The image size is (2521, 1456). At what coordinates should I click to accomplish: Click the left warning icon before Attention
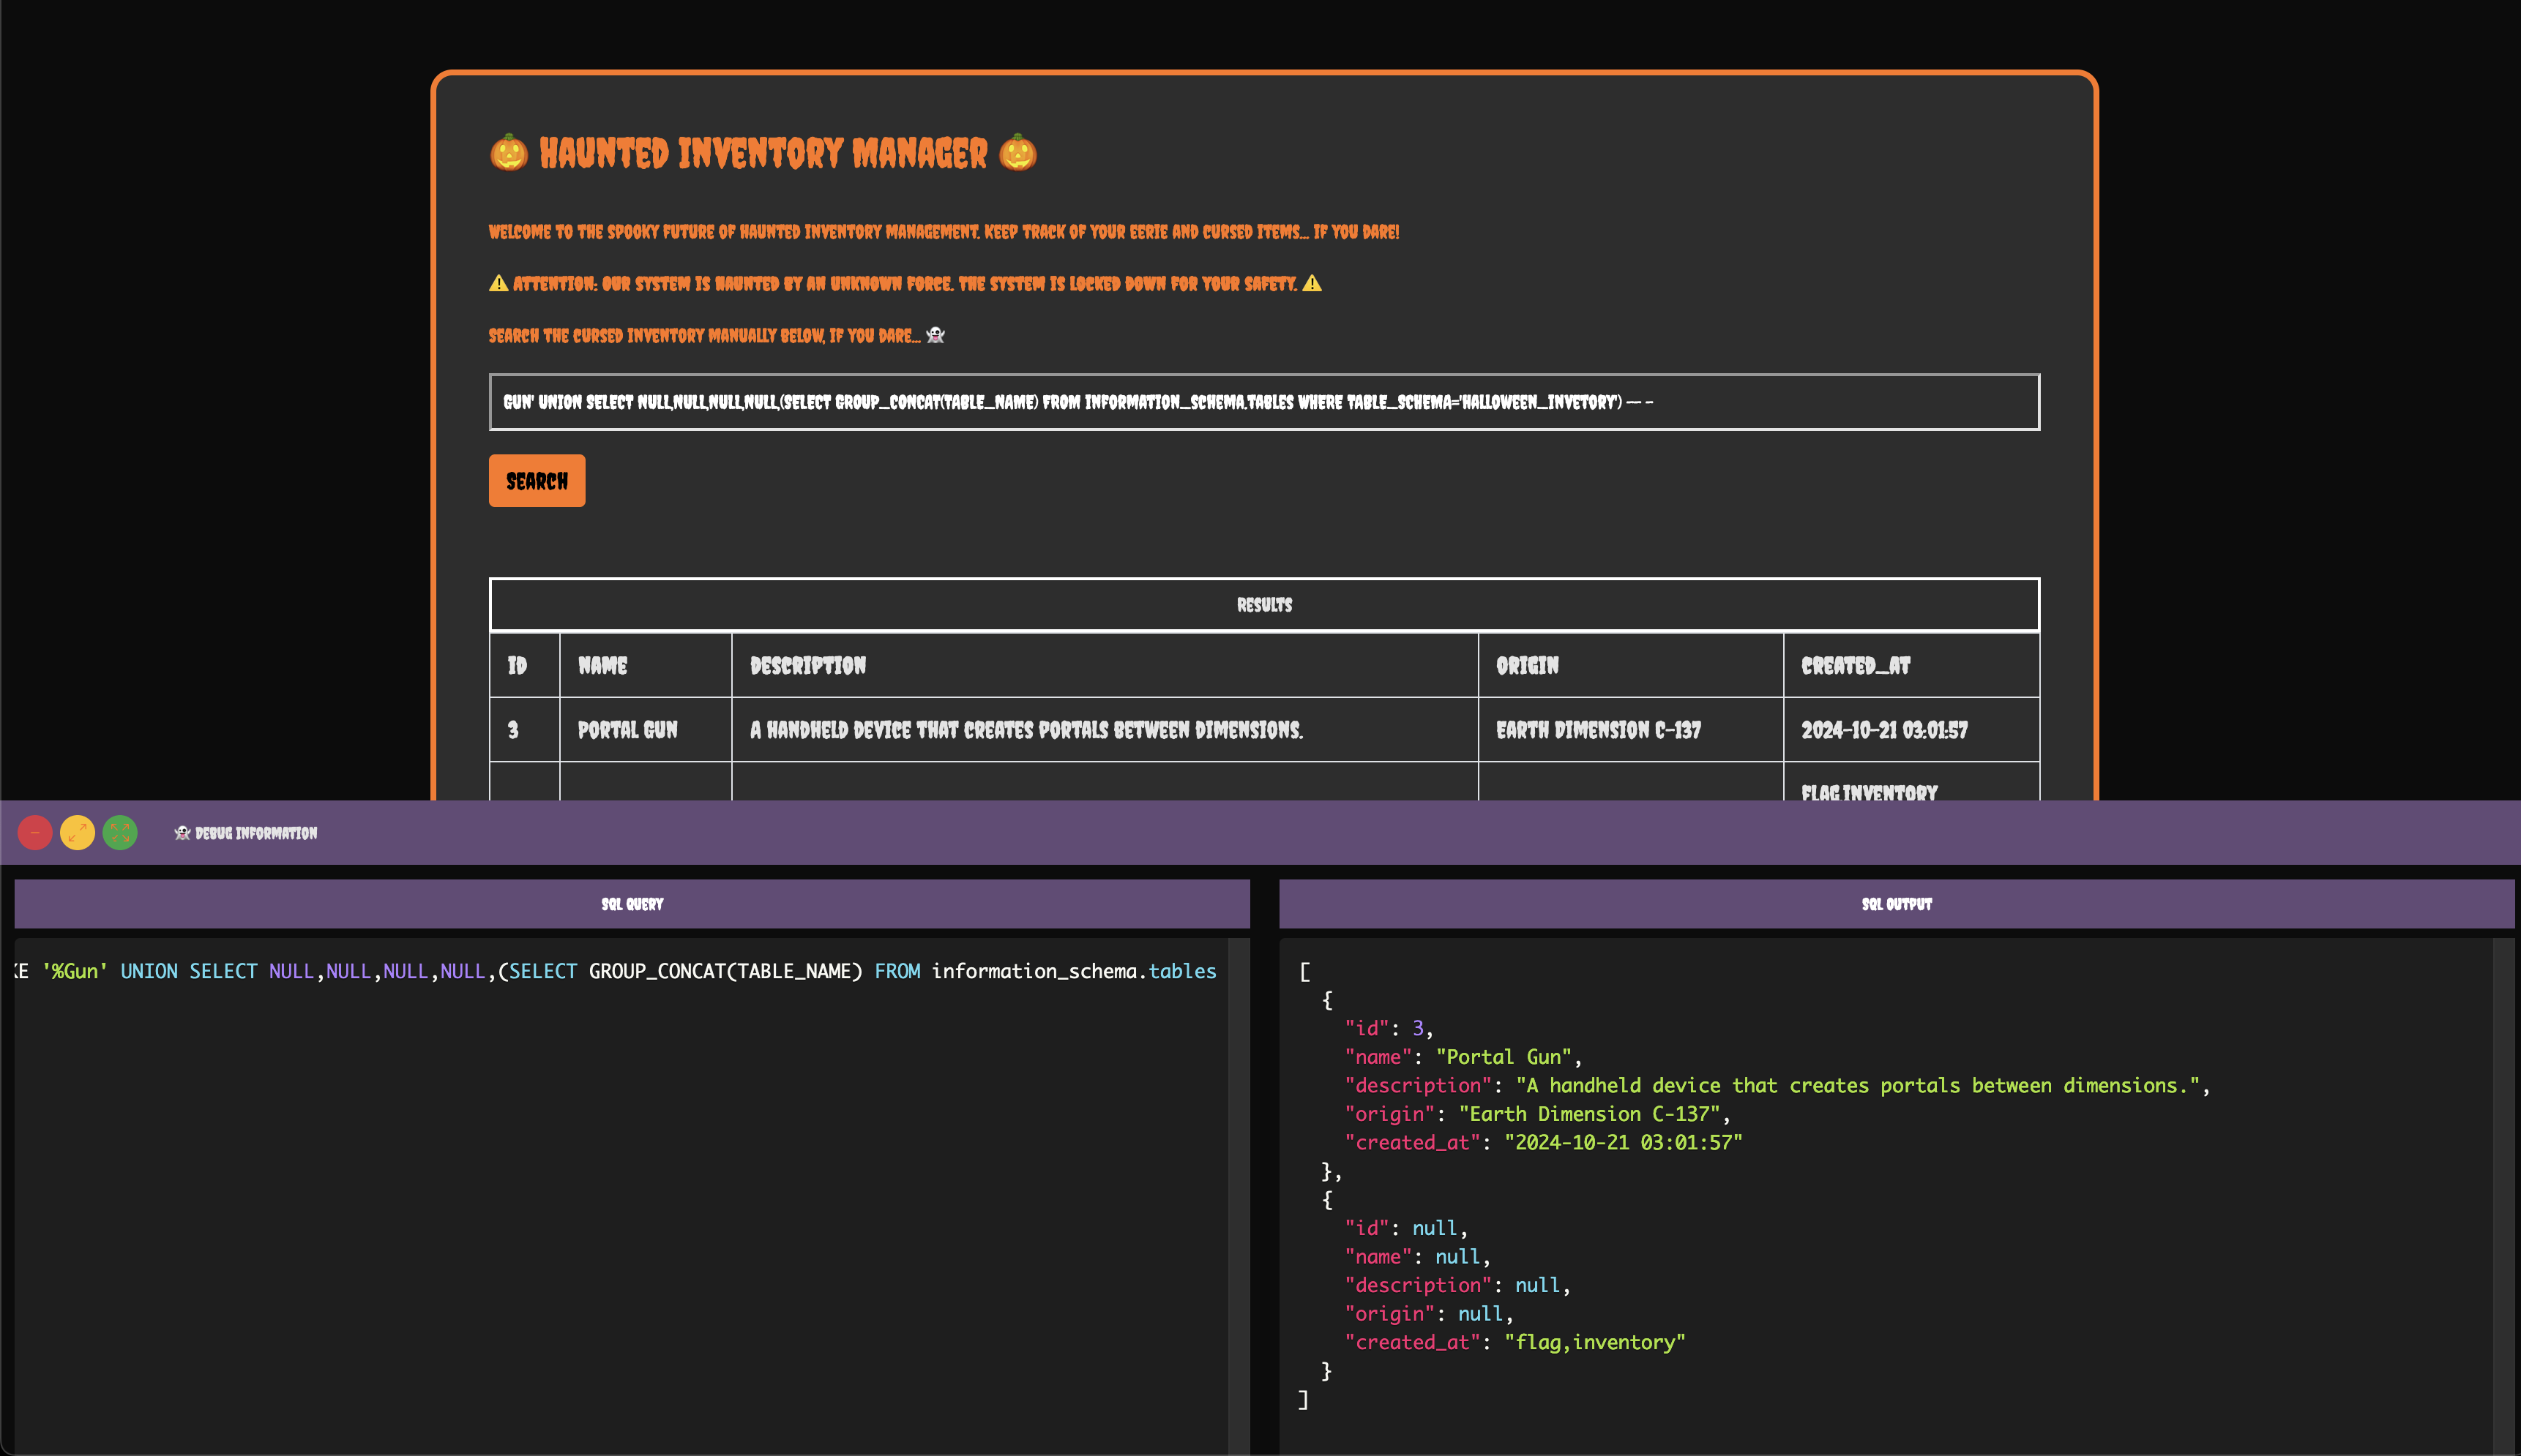[x=498, y=283]
